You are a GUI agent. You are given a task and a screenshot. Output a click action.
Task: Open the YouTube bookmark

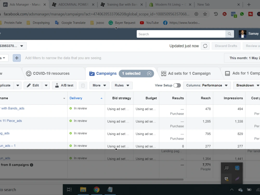pyautogui.click(x=149, y=23)
